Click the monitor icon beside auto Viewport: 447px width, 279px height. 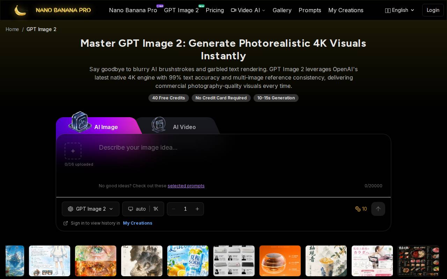[131, 209]
